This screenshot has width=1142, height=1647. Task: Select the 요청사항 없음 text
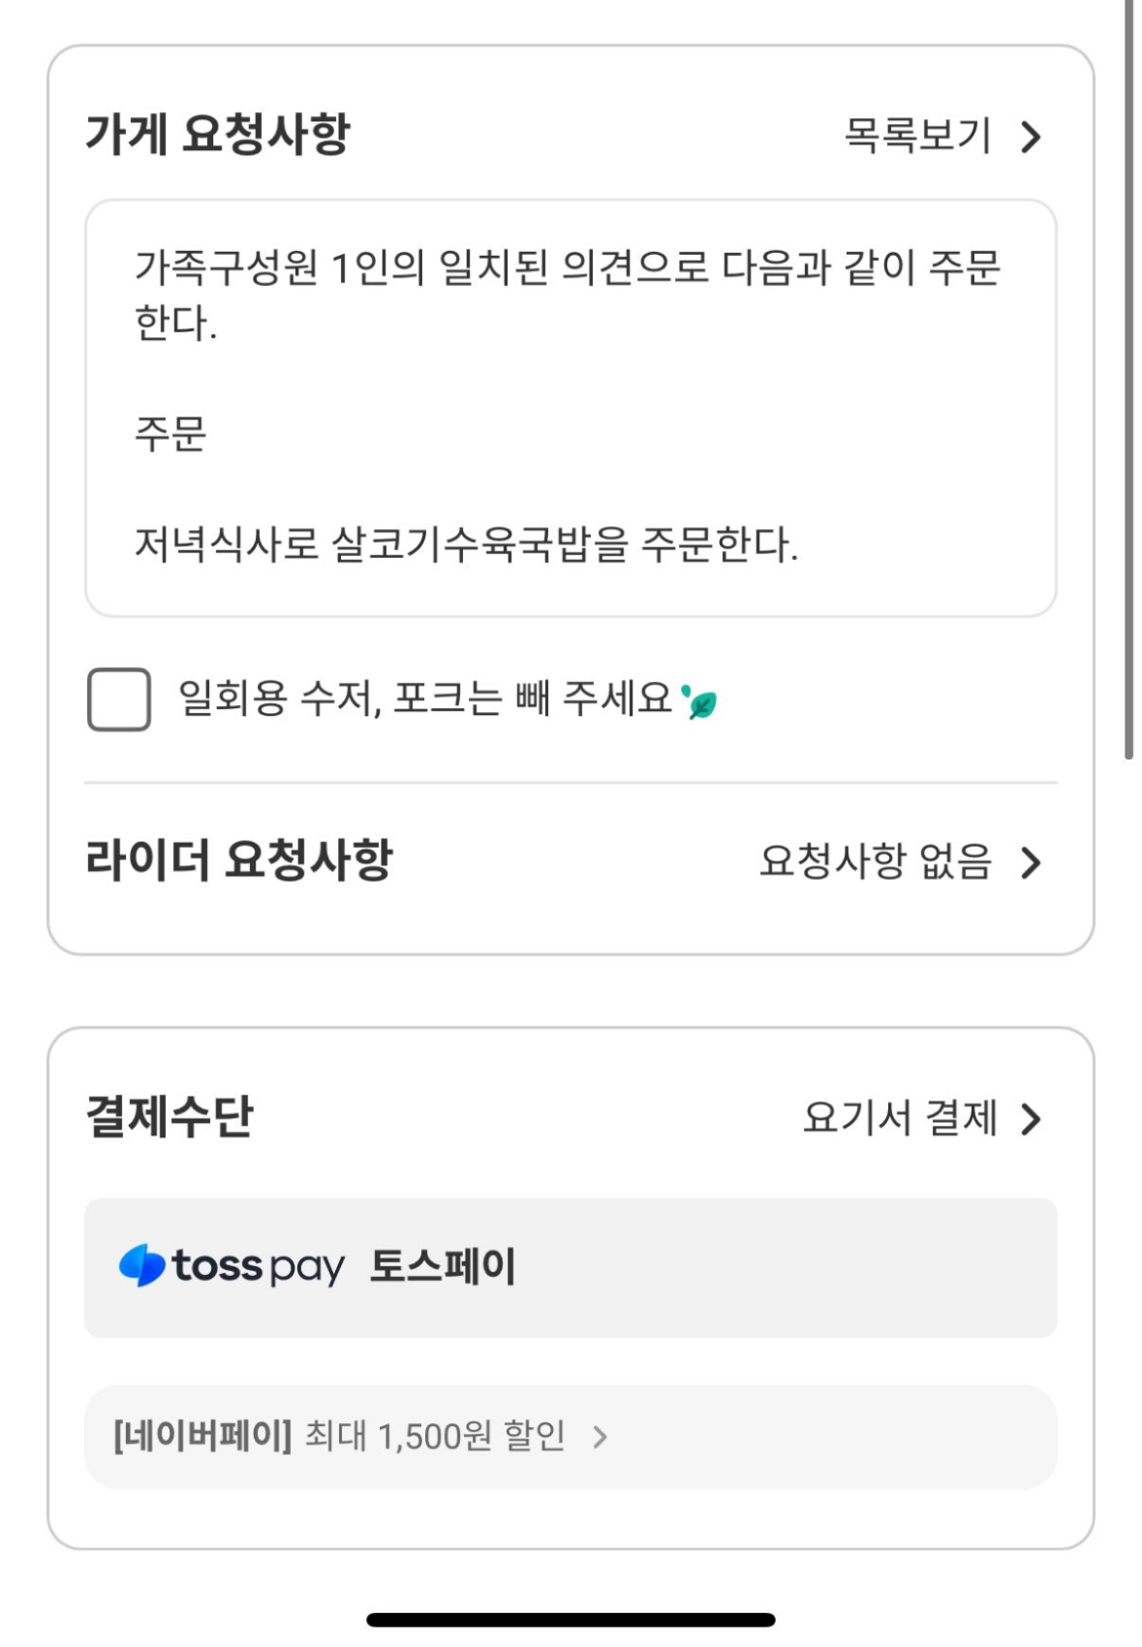(x=875, y=861)
